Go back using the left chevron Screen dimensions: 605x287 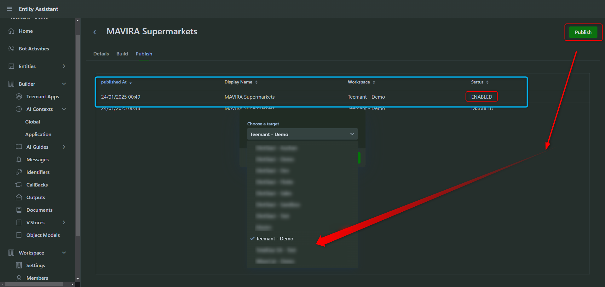(95, 32)
